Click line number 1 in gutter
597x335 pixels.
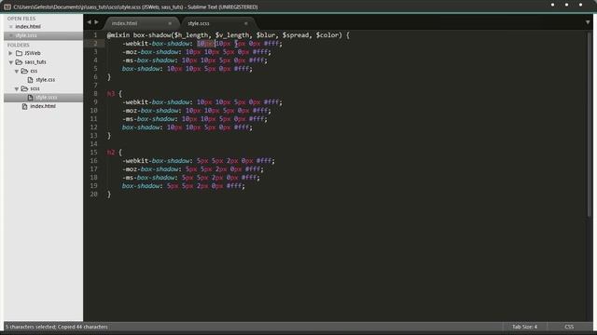(x=95, y=35)
